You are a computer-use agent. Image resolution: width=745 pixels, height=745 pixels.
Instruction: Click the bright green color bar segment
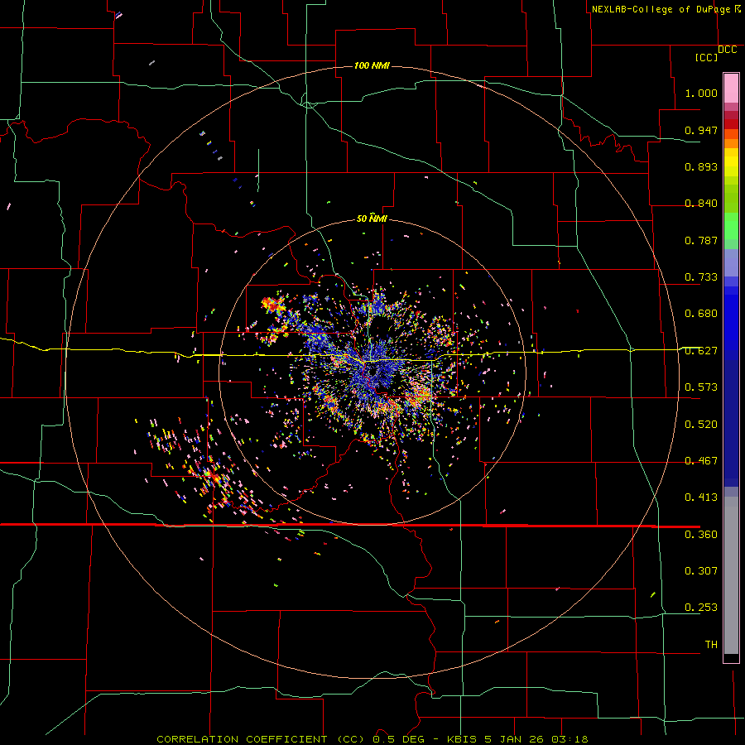pyautogui.click(x=731, y=226)
